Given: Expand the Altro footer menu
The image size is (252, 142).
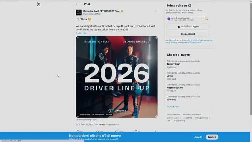Looking at the screenshot, I should [x=169, y=121].
